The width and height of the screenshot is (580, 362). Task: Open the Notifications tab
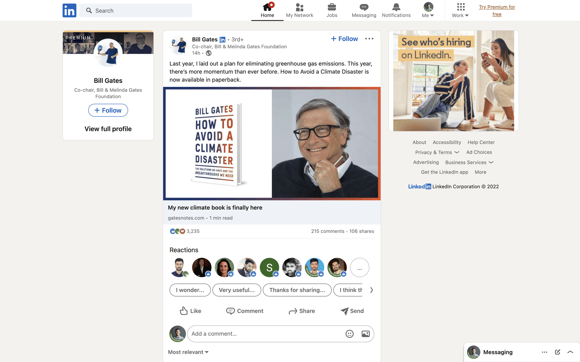(x=396, y=11)
